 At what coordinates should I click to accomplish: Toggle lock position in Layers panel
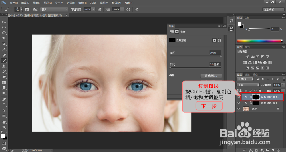tap(255, 91)
